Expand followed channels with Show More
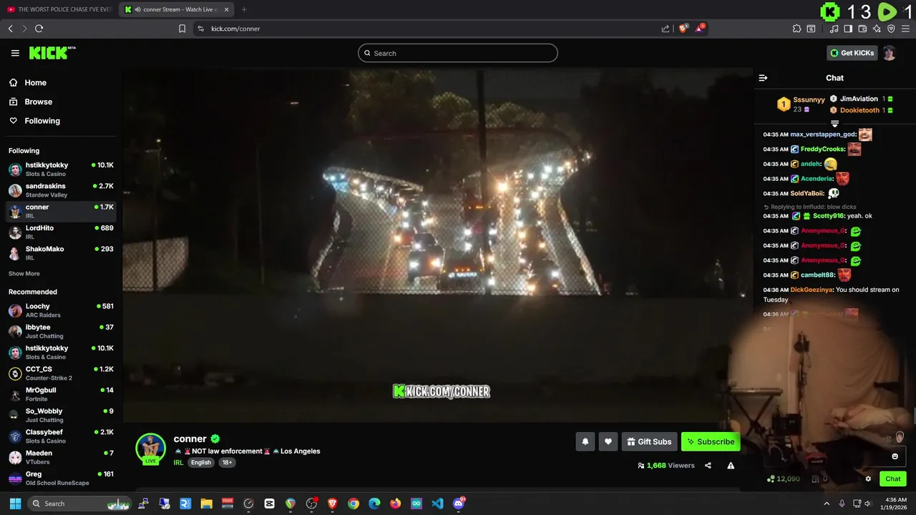This screenshot has height=515, width=916. click(x=24, y=274)
